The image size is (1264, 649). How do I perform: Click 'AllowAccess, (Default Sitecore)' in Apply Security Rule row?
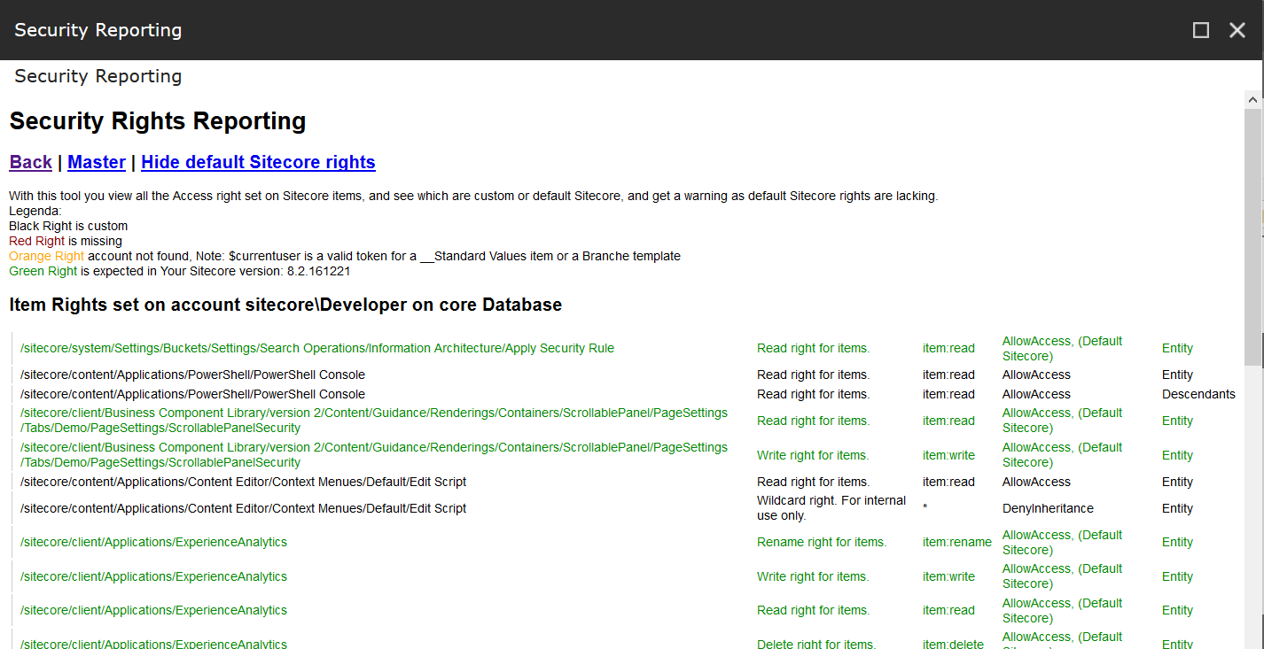(x=1062, y=348)
